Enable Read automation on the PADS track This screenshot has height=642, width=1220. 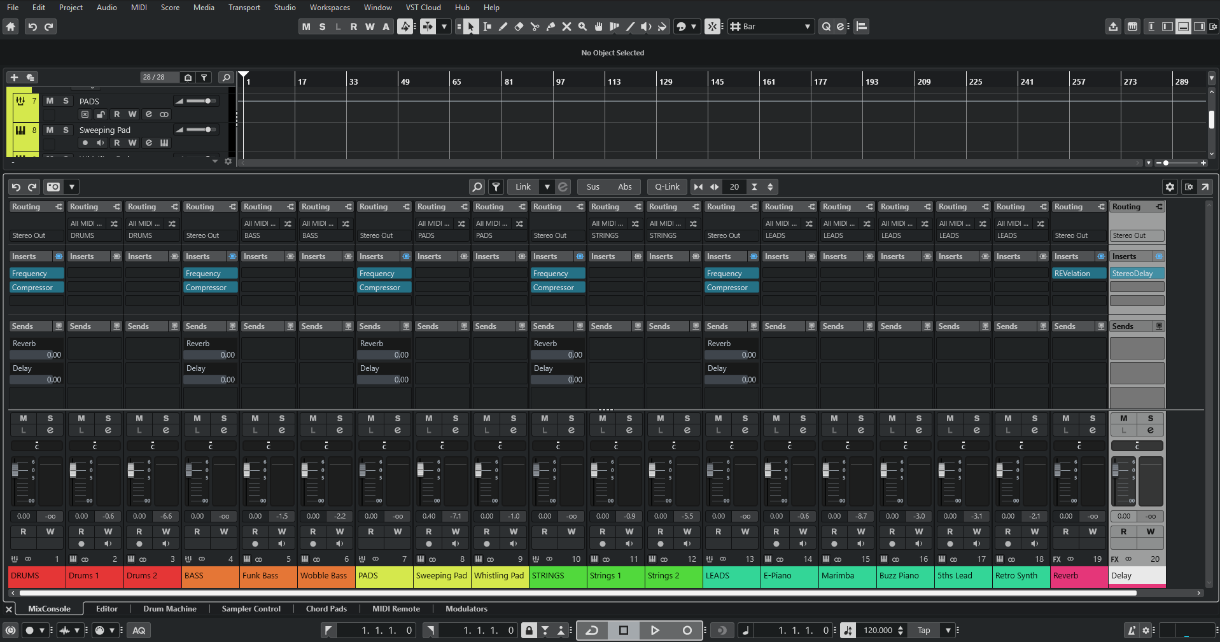(116, 114)
